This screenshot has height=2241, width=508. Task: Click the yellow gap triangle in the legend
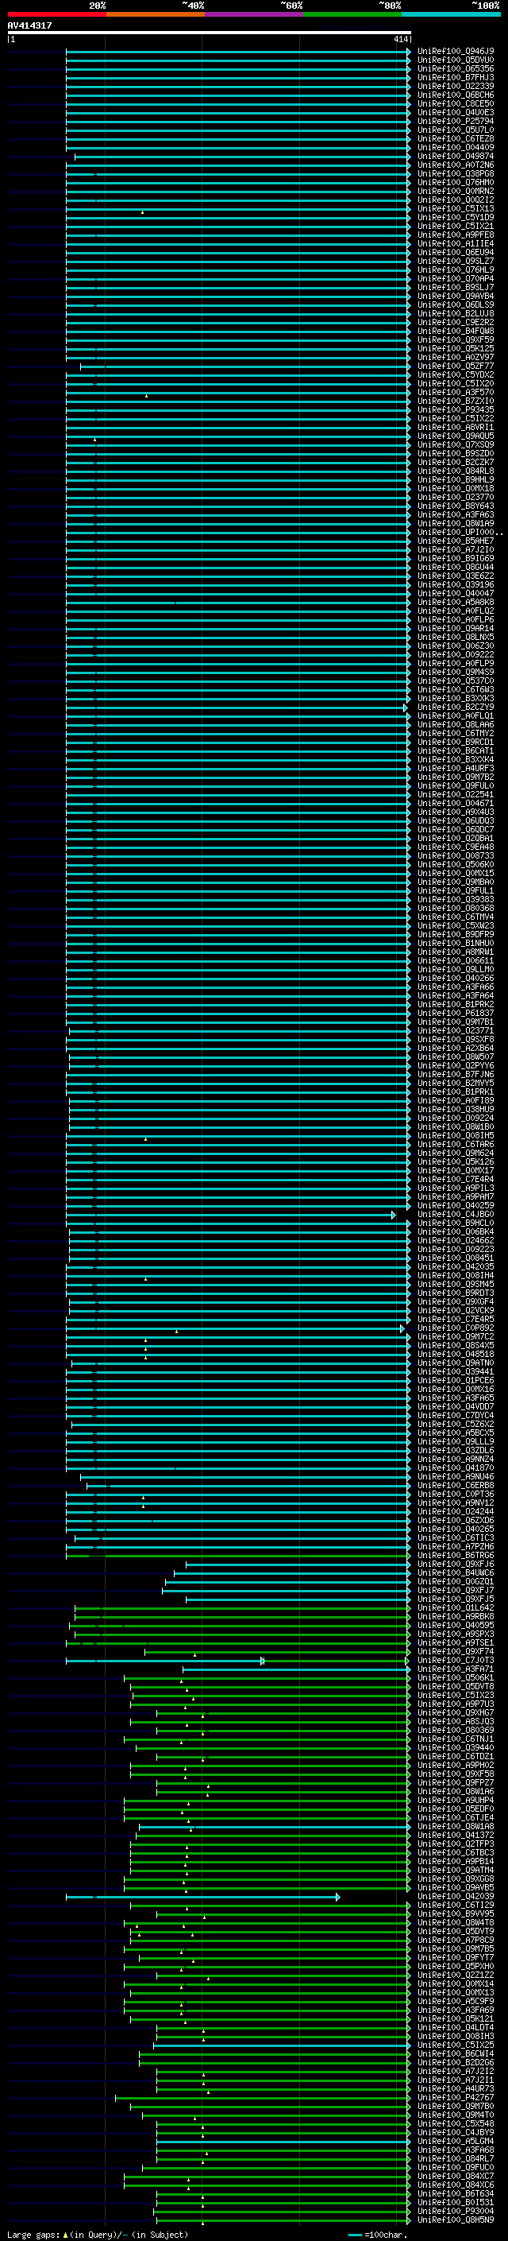[65, 2235]
